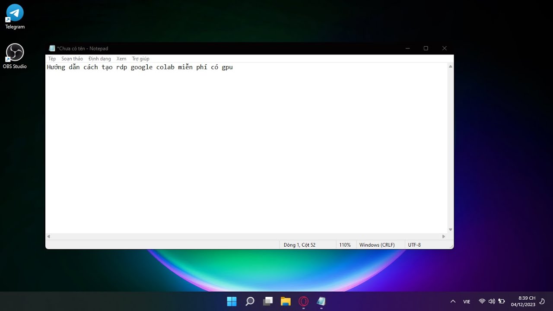The height and width of the screenshot is (311, 553).
Task: Open the Trợ giúp menu
Action: click(x=141, y=59)
